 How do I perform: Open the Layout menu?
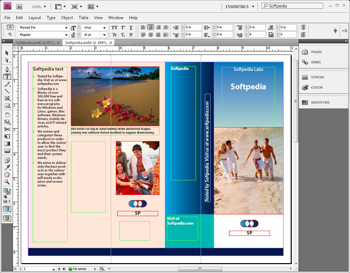[34, 18]
